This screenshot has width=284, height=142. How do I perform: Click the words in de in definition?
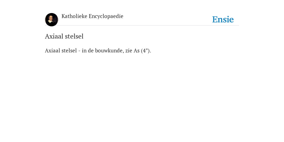point(88,50)
